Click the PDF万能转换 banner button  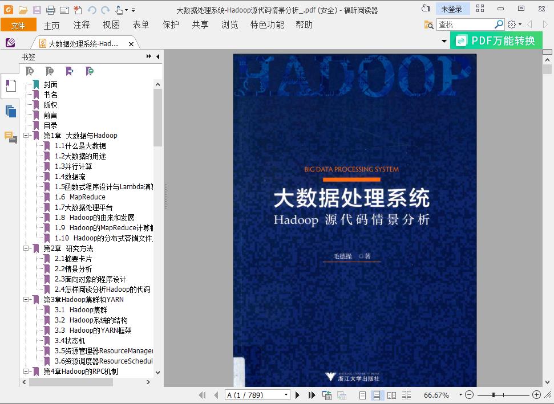pos(496,40)
